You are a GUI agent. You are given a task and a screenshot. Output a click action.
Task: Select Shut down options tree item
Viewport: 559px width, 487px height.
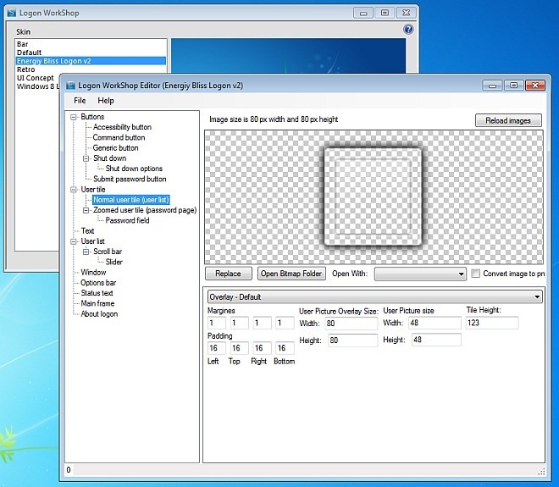[134, 169]
